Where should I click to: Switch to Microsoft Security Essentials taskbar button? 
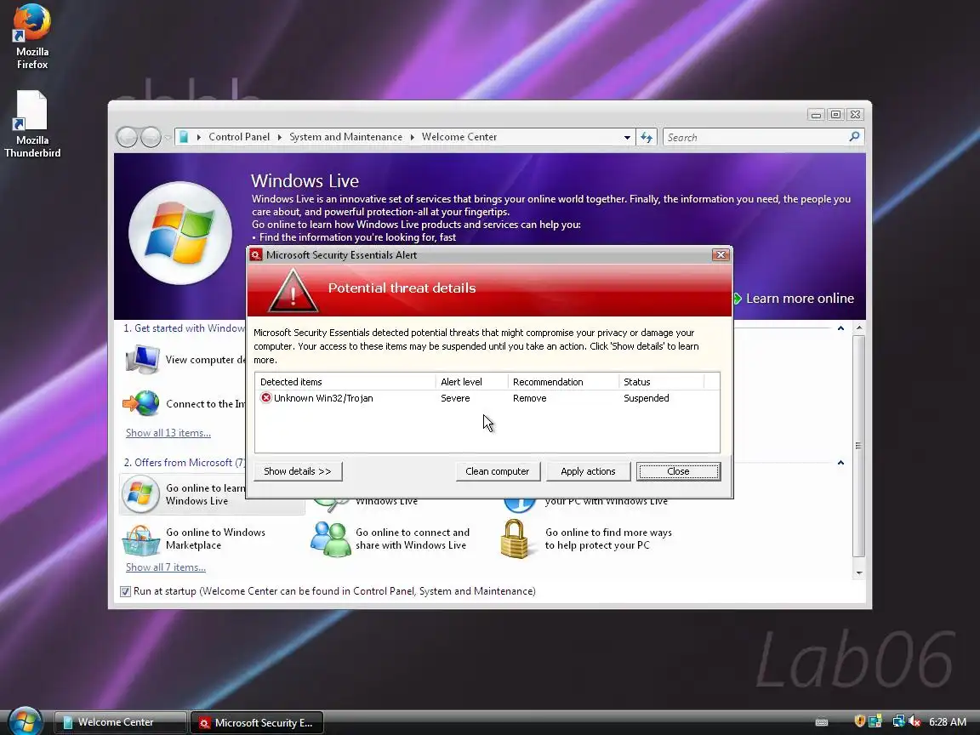[257, 722]
